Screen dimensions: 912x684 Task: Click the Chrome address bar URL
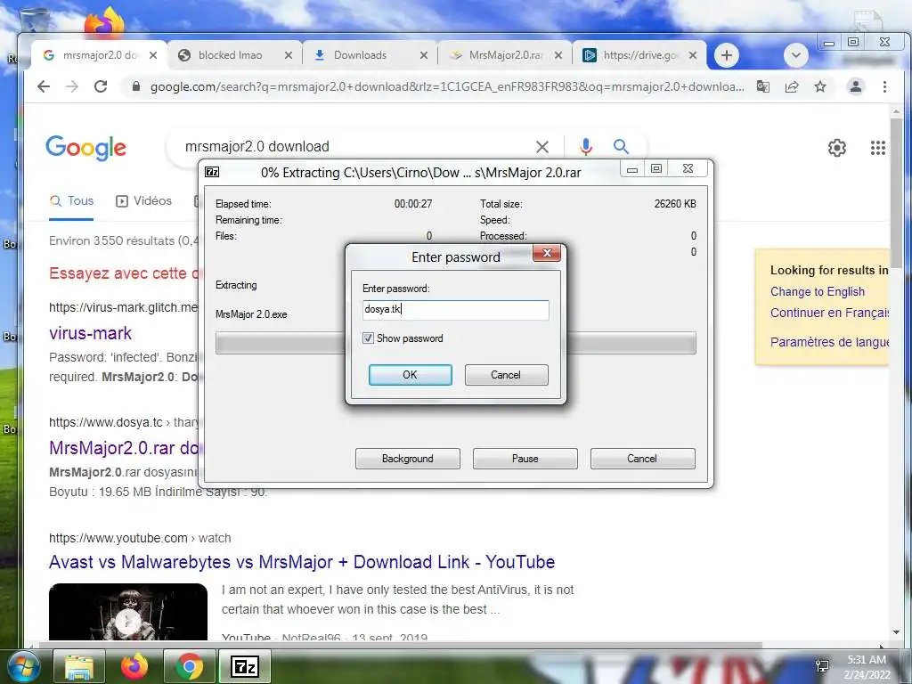coord(447,86)
